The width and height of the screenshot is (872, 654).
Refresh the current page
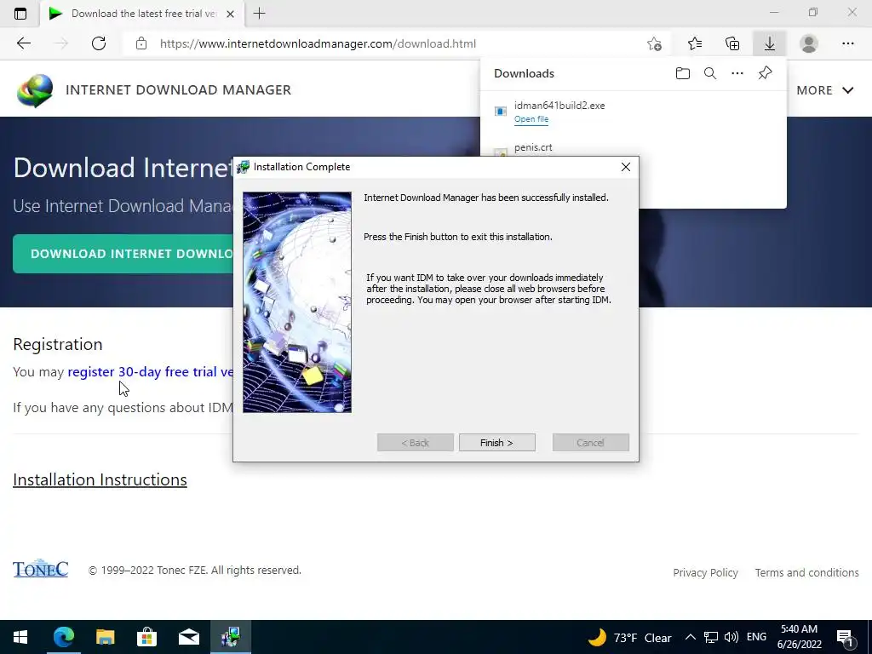(x=99, y=43)
